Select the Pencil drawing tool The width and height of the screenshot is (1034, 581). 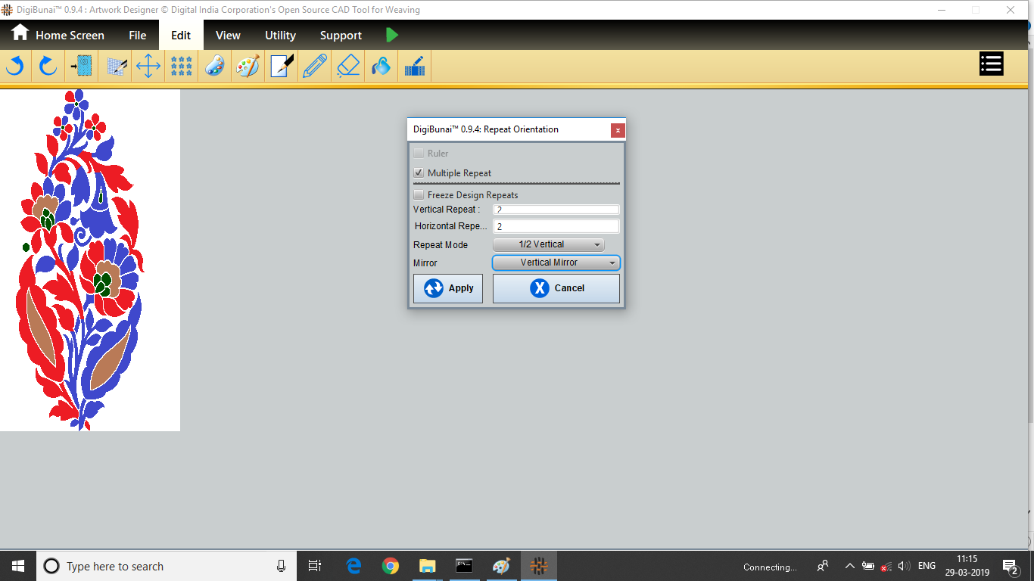(314, 66)
